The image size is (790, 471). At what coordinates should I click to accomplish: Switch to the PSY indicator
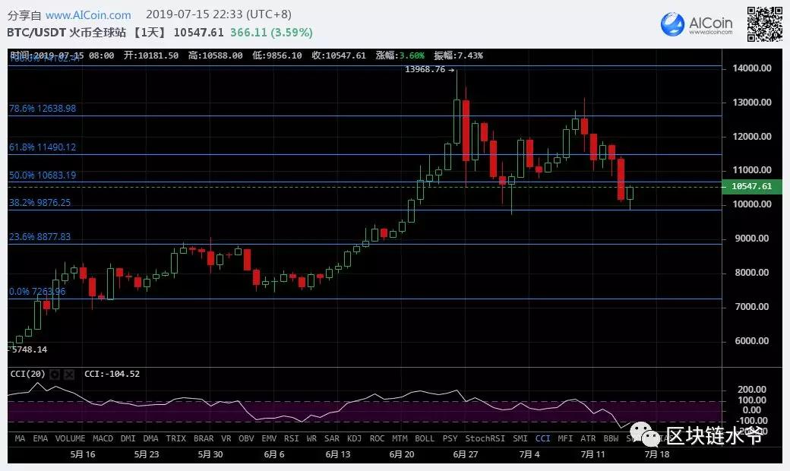(450, 438)
